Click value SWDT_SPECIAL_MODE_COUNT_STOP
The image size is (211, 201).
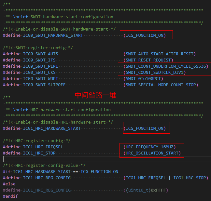pos(161,85)
